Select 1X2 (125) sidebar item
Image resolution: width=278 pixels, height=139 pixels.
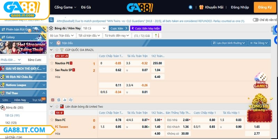coord(11,123)
